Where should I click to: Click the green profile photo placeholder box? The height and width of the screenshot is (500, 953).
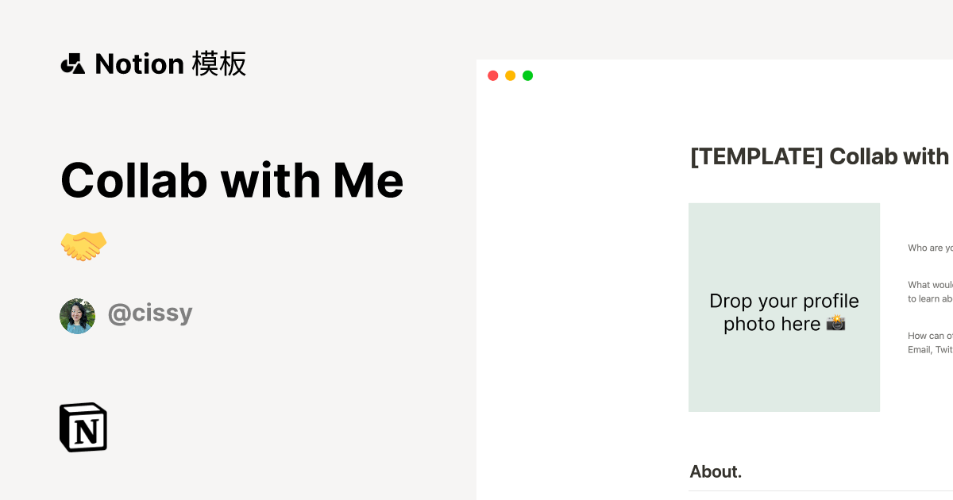784,373
